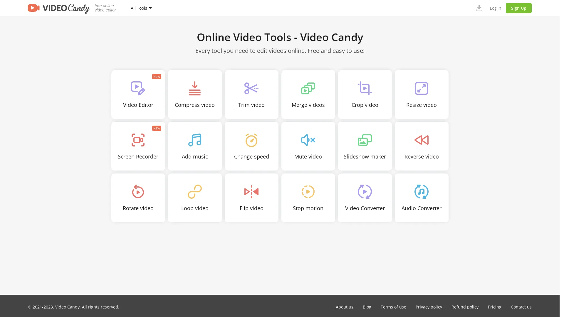Click the Change speed stopwatch icon
Image resolution: width=564 pixels, height=317 pixels.
(x=251, y=140)
